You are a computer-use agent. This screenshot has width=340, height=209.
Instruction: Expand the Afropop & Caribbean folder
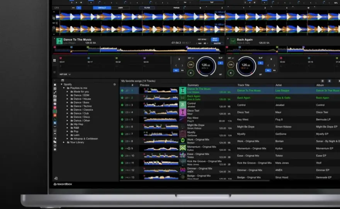click(x=67, y=139)
